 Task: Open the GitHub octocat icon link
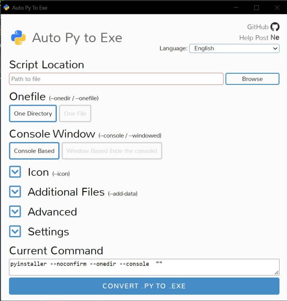pos(275,27)
